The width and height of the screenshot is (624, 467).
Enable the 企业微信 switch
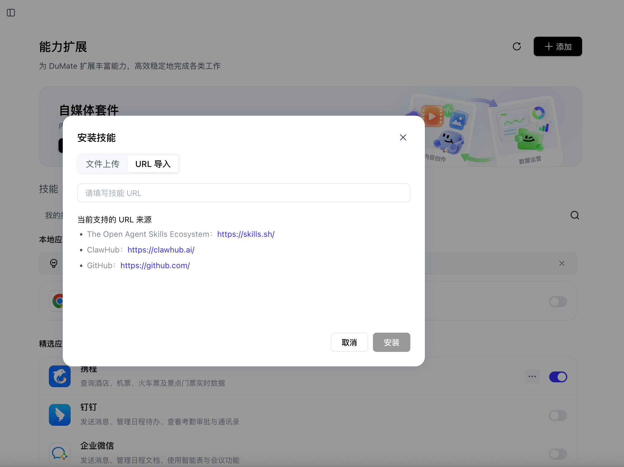tap(558, 454)
